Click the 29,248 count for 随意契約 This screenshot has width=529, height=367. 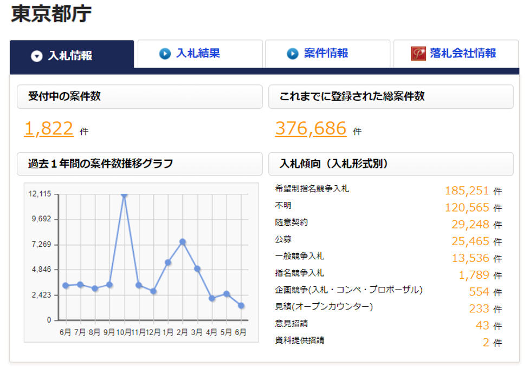click(x=470, y=225)
